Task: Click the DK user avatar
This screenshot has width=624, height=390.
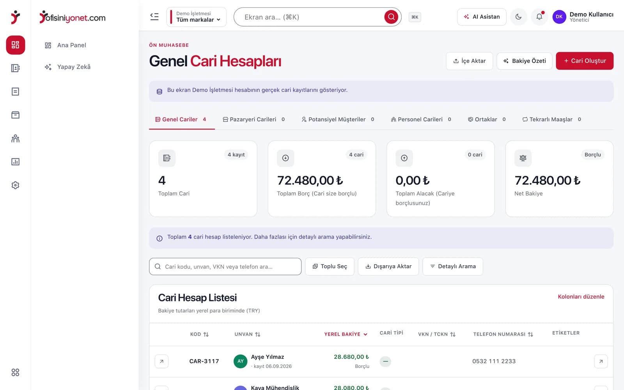Action: click(559, 17)
